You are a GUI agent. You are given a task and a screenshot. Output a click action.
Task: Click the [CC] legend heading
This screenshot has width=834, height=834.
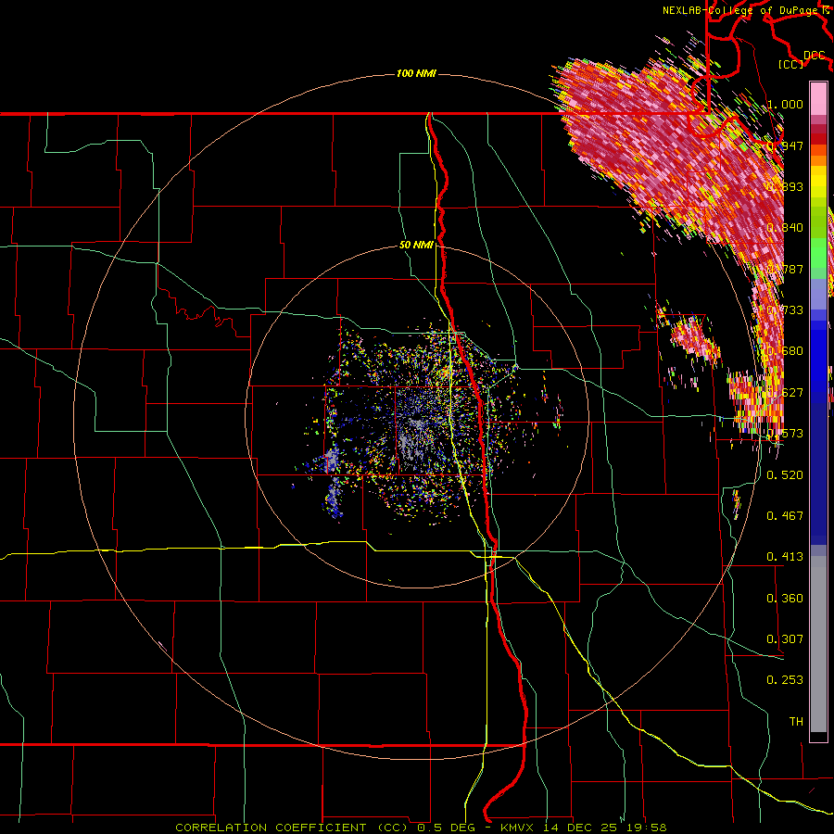[x=791, y=64]
